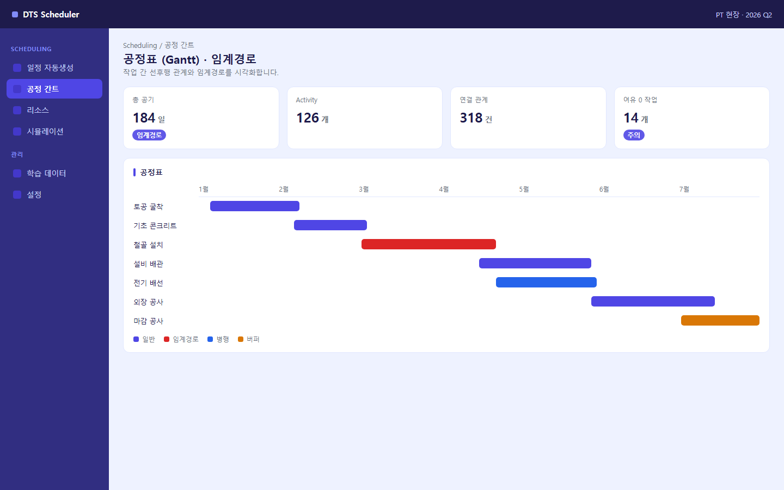784x490 pixels.
Task: Click PT 현장 · 2026 Q2 label
Action: pos(744,15)
